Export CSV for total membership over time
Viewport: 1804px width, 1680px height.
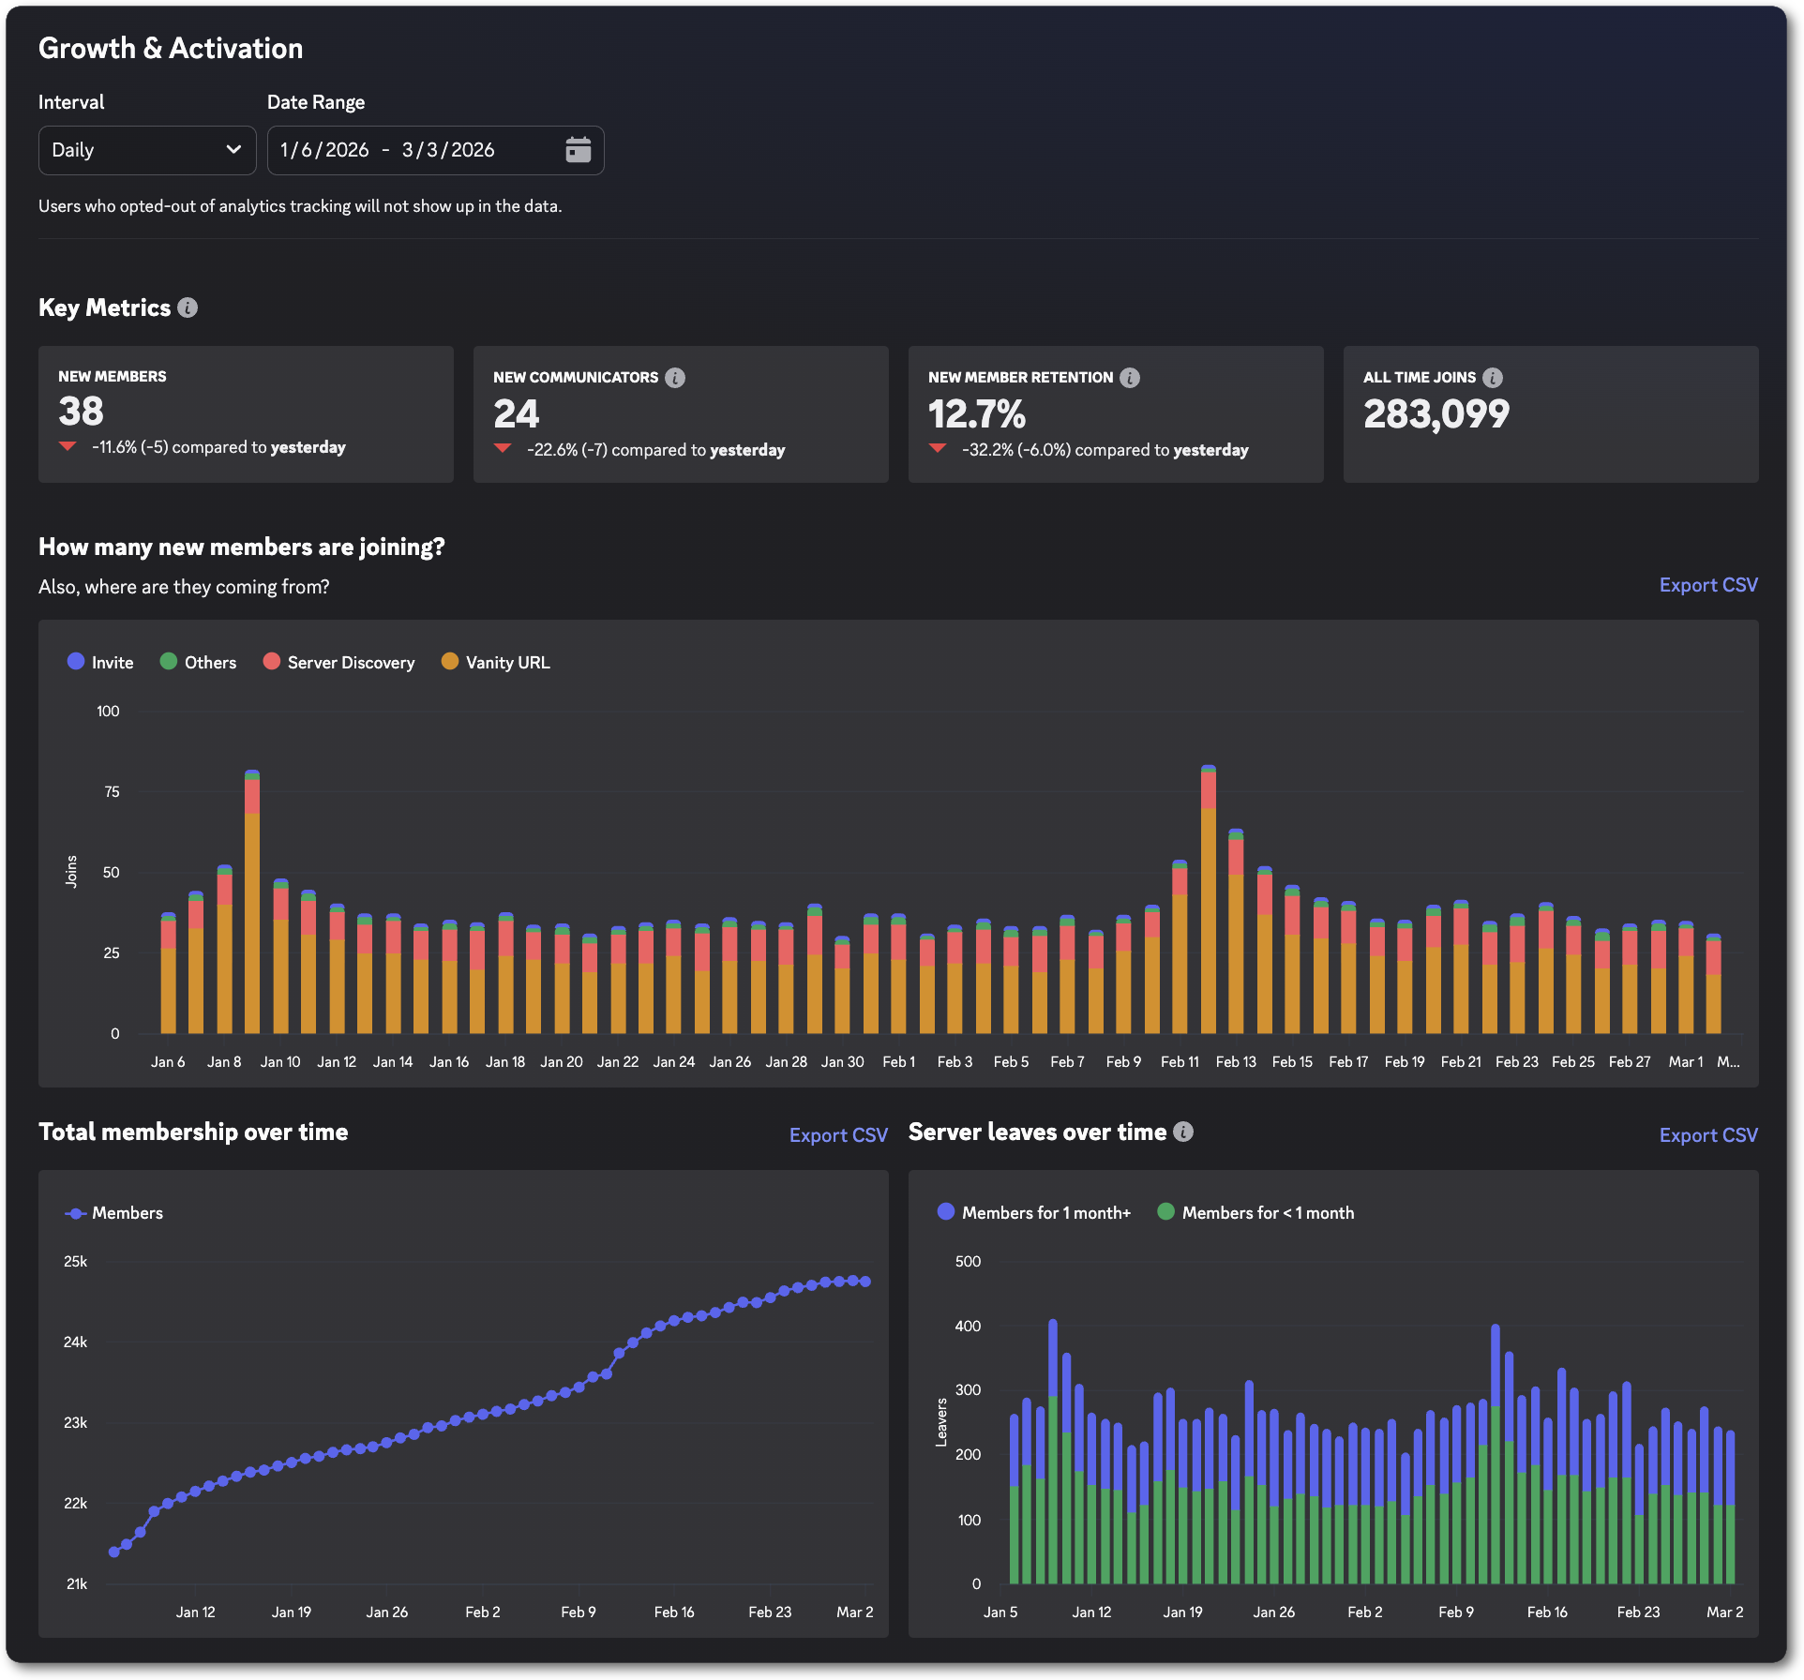[x=837, y=1134]
